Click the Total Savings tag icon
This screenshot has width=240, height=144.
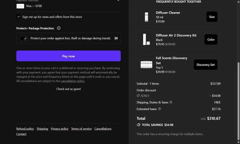tap(138, 125)
